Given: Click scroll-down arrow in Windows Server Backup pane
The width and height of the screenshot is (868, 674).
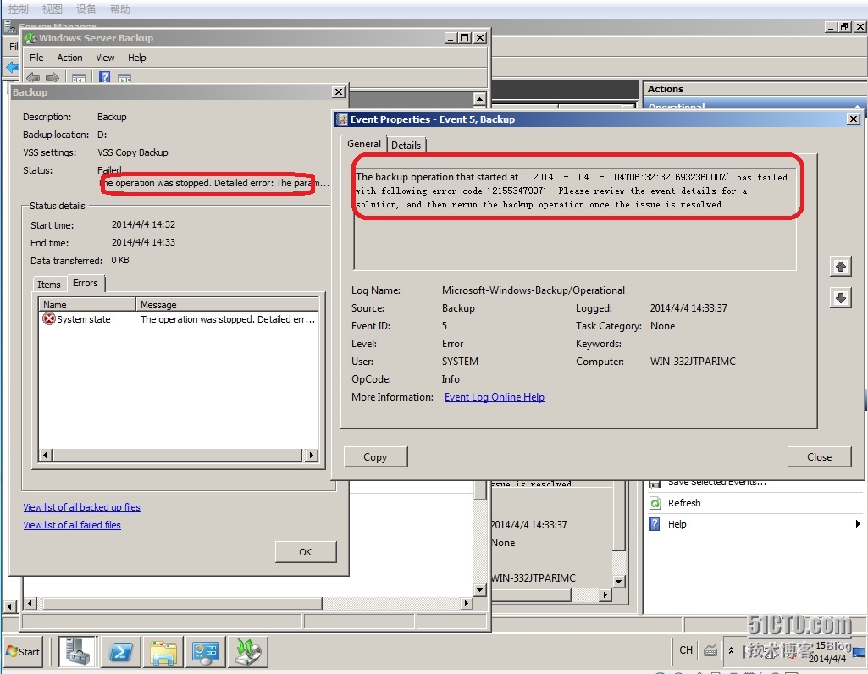Looking at the screenshot, I should point(480,590).
